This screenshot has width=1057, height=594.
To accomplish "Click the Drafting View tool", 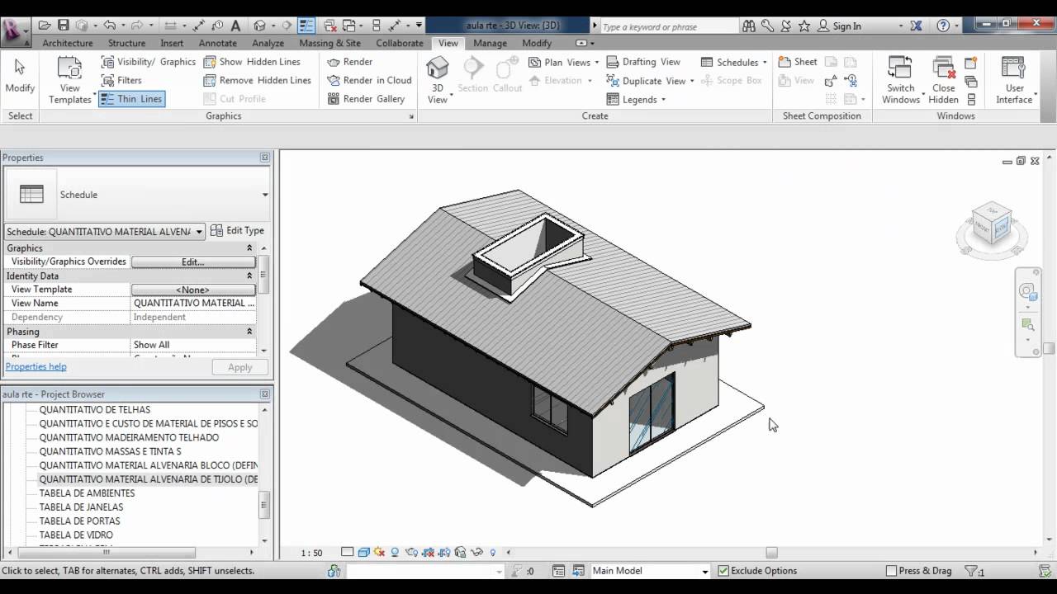I will 643,62.
